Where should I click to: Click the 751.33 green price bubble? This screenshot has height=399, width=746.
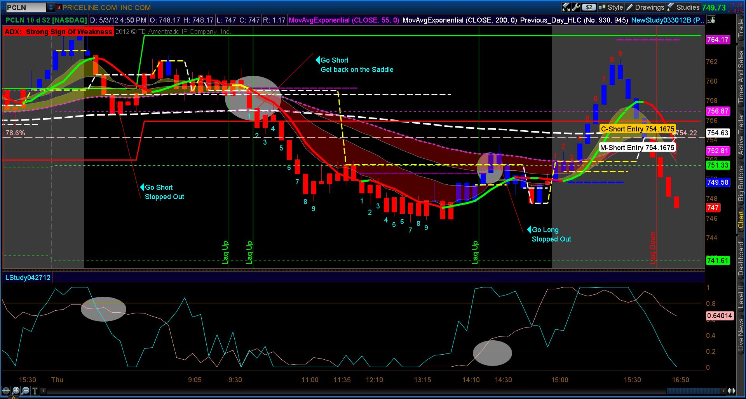[x=718, y=165]
